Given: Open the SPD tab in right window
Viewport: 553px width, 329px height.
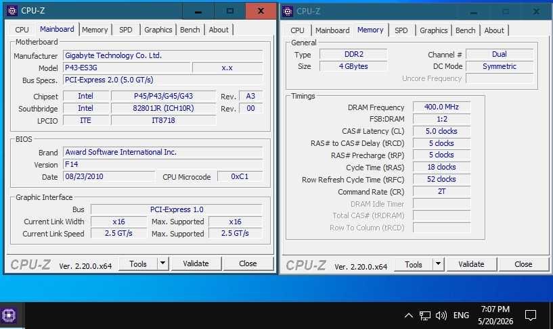Looking at the screenshot, I should click(x=401, y=30).
